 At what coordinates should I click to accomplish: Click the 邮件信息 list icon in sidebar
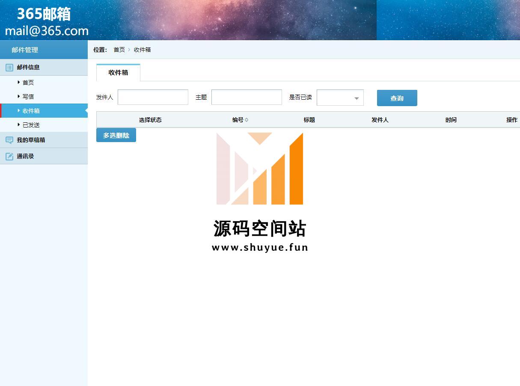9,67
